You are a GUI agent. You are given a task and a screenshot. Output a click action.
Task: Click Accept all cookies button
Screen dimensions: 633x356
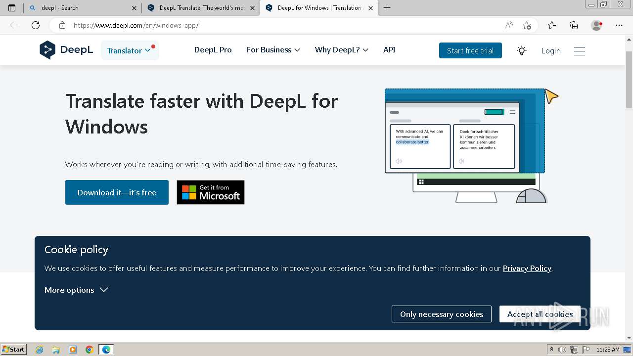point(540,314)
